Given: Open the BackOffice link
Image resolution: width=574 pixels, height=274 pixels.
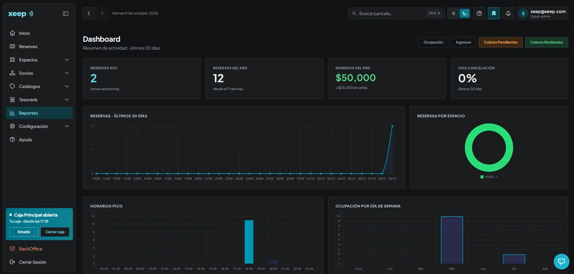Looking at the screenshot, I should [39, 249].
